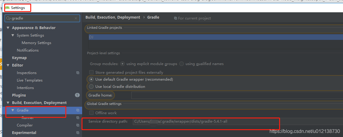This screenshot has height=137, width=343.
Task: Click the Plugins update badge showing 1
Action: point(77,95)
